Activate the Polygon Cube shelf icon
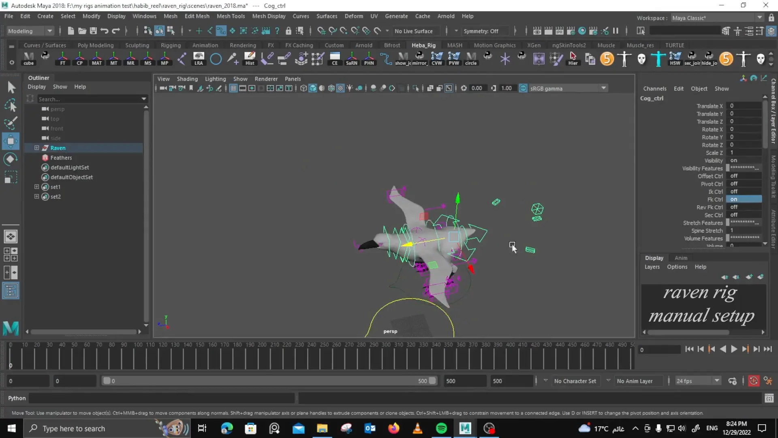 [x=28, y=59]
